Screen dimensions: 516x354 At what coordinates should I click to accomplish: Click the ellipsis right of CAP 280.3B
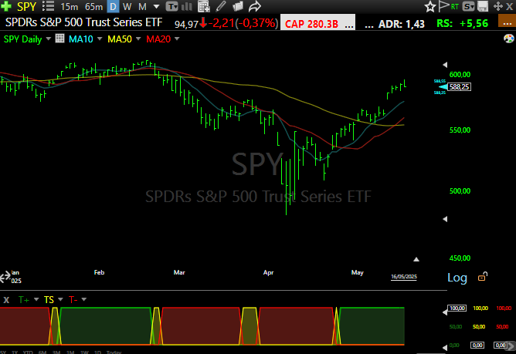click(x=349, y=25)
